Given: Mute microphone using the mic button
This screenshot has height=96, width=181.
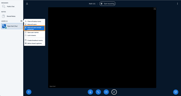Looking at the screenshot, I should (x=90, y=92).
